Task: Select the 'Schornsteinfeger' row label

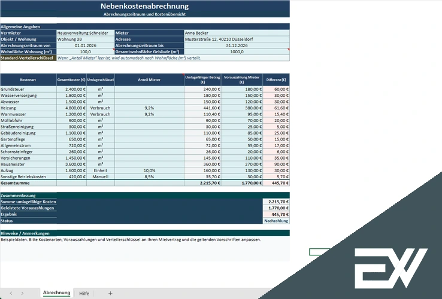Action: coord(28,152)
